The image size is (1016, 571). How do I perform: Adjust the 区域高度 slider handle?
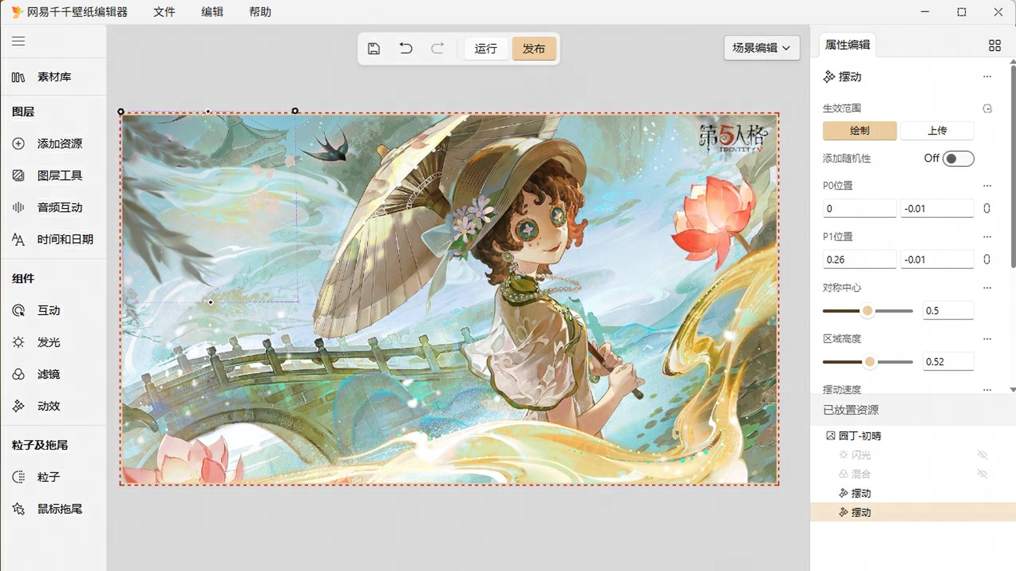click(870, 362)
